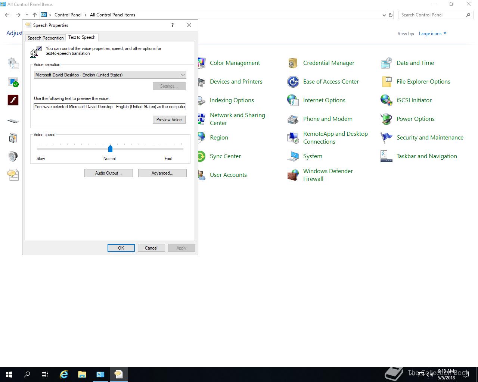Open the Phone and Modem icon
The width and height of the screenshot is (478, 382).
(293, 119)
